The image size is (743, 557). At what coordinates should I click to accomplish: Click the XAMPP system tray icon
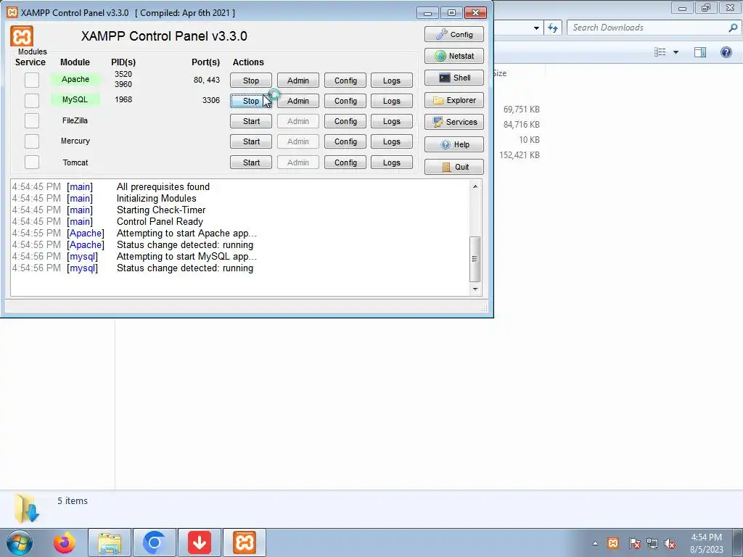(x=612, y=542)
